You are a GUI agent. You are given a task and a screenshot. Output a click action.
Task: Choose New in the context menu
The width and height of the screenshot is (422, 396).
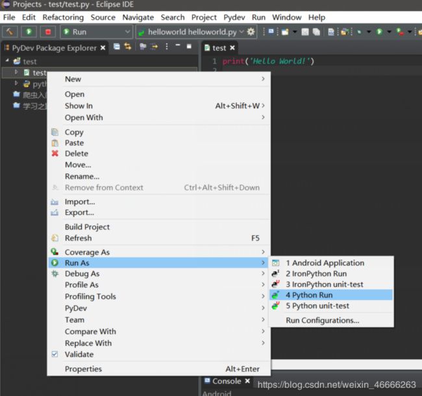tap(159, 79)
